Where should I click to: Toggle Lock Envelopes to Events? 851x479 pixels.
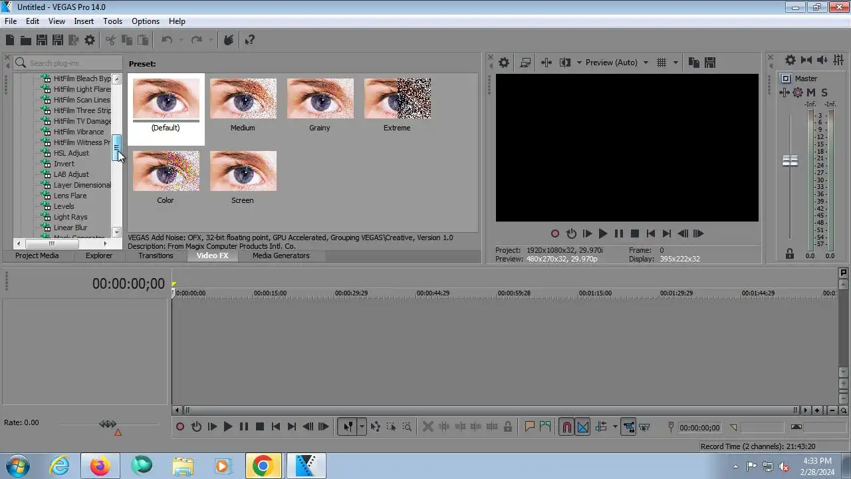point(628,427)
